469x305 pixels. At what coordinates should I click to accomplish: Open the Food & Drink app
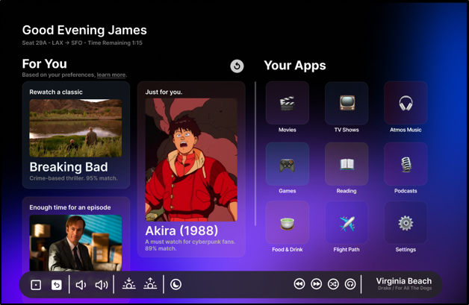(287, 222)
